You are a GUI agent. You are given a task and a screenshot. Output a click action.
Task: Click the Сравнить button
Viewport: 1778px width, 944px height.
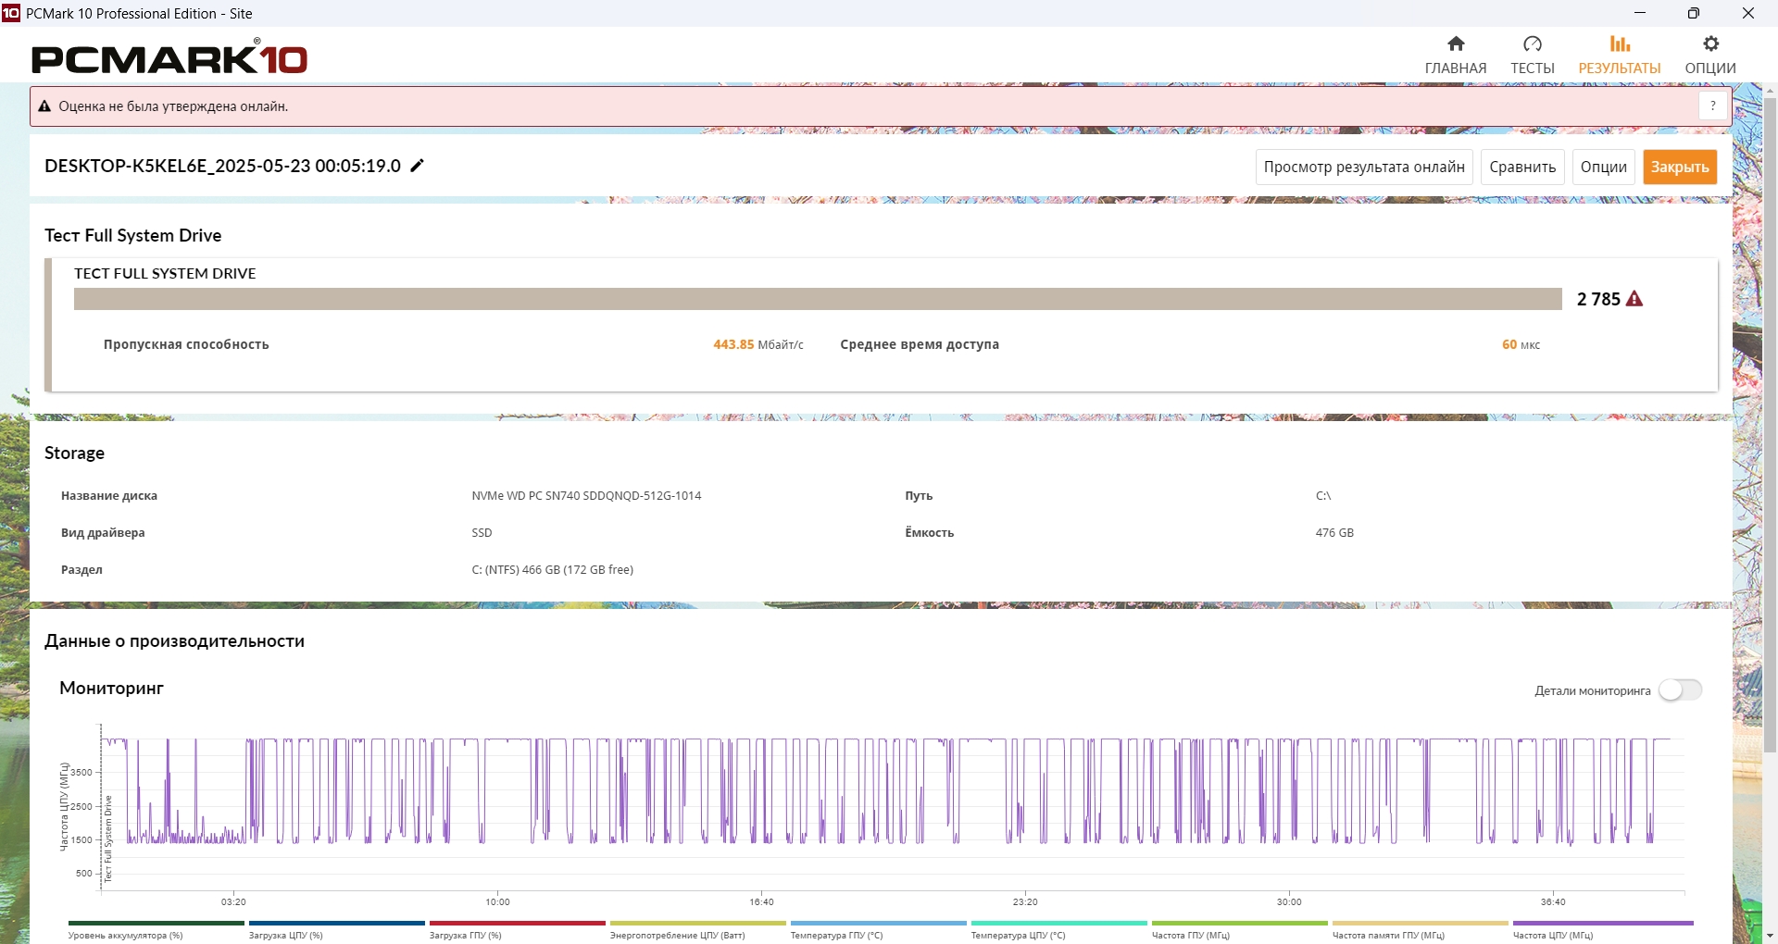(1522, 168)
